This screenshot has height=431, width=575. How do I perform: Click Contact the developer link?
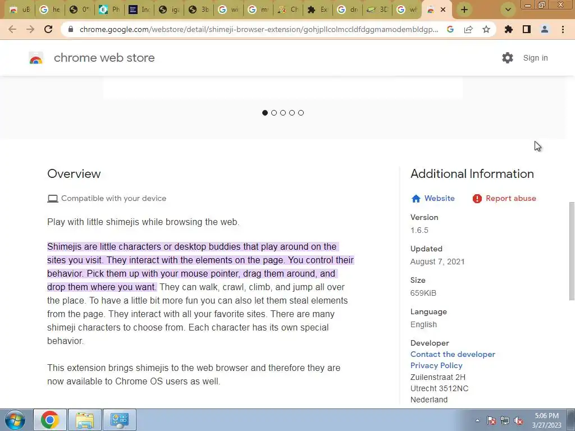click(453, 355)
